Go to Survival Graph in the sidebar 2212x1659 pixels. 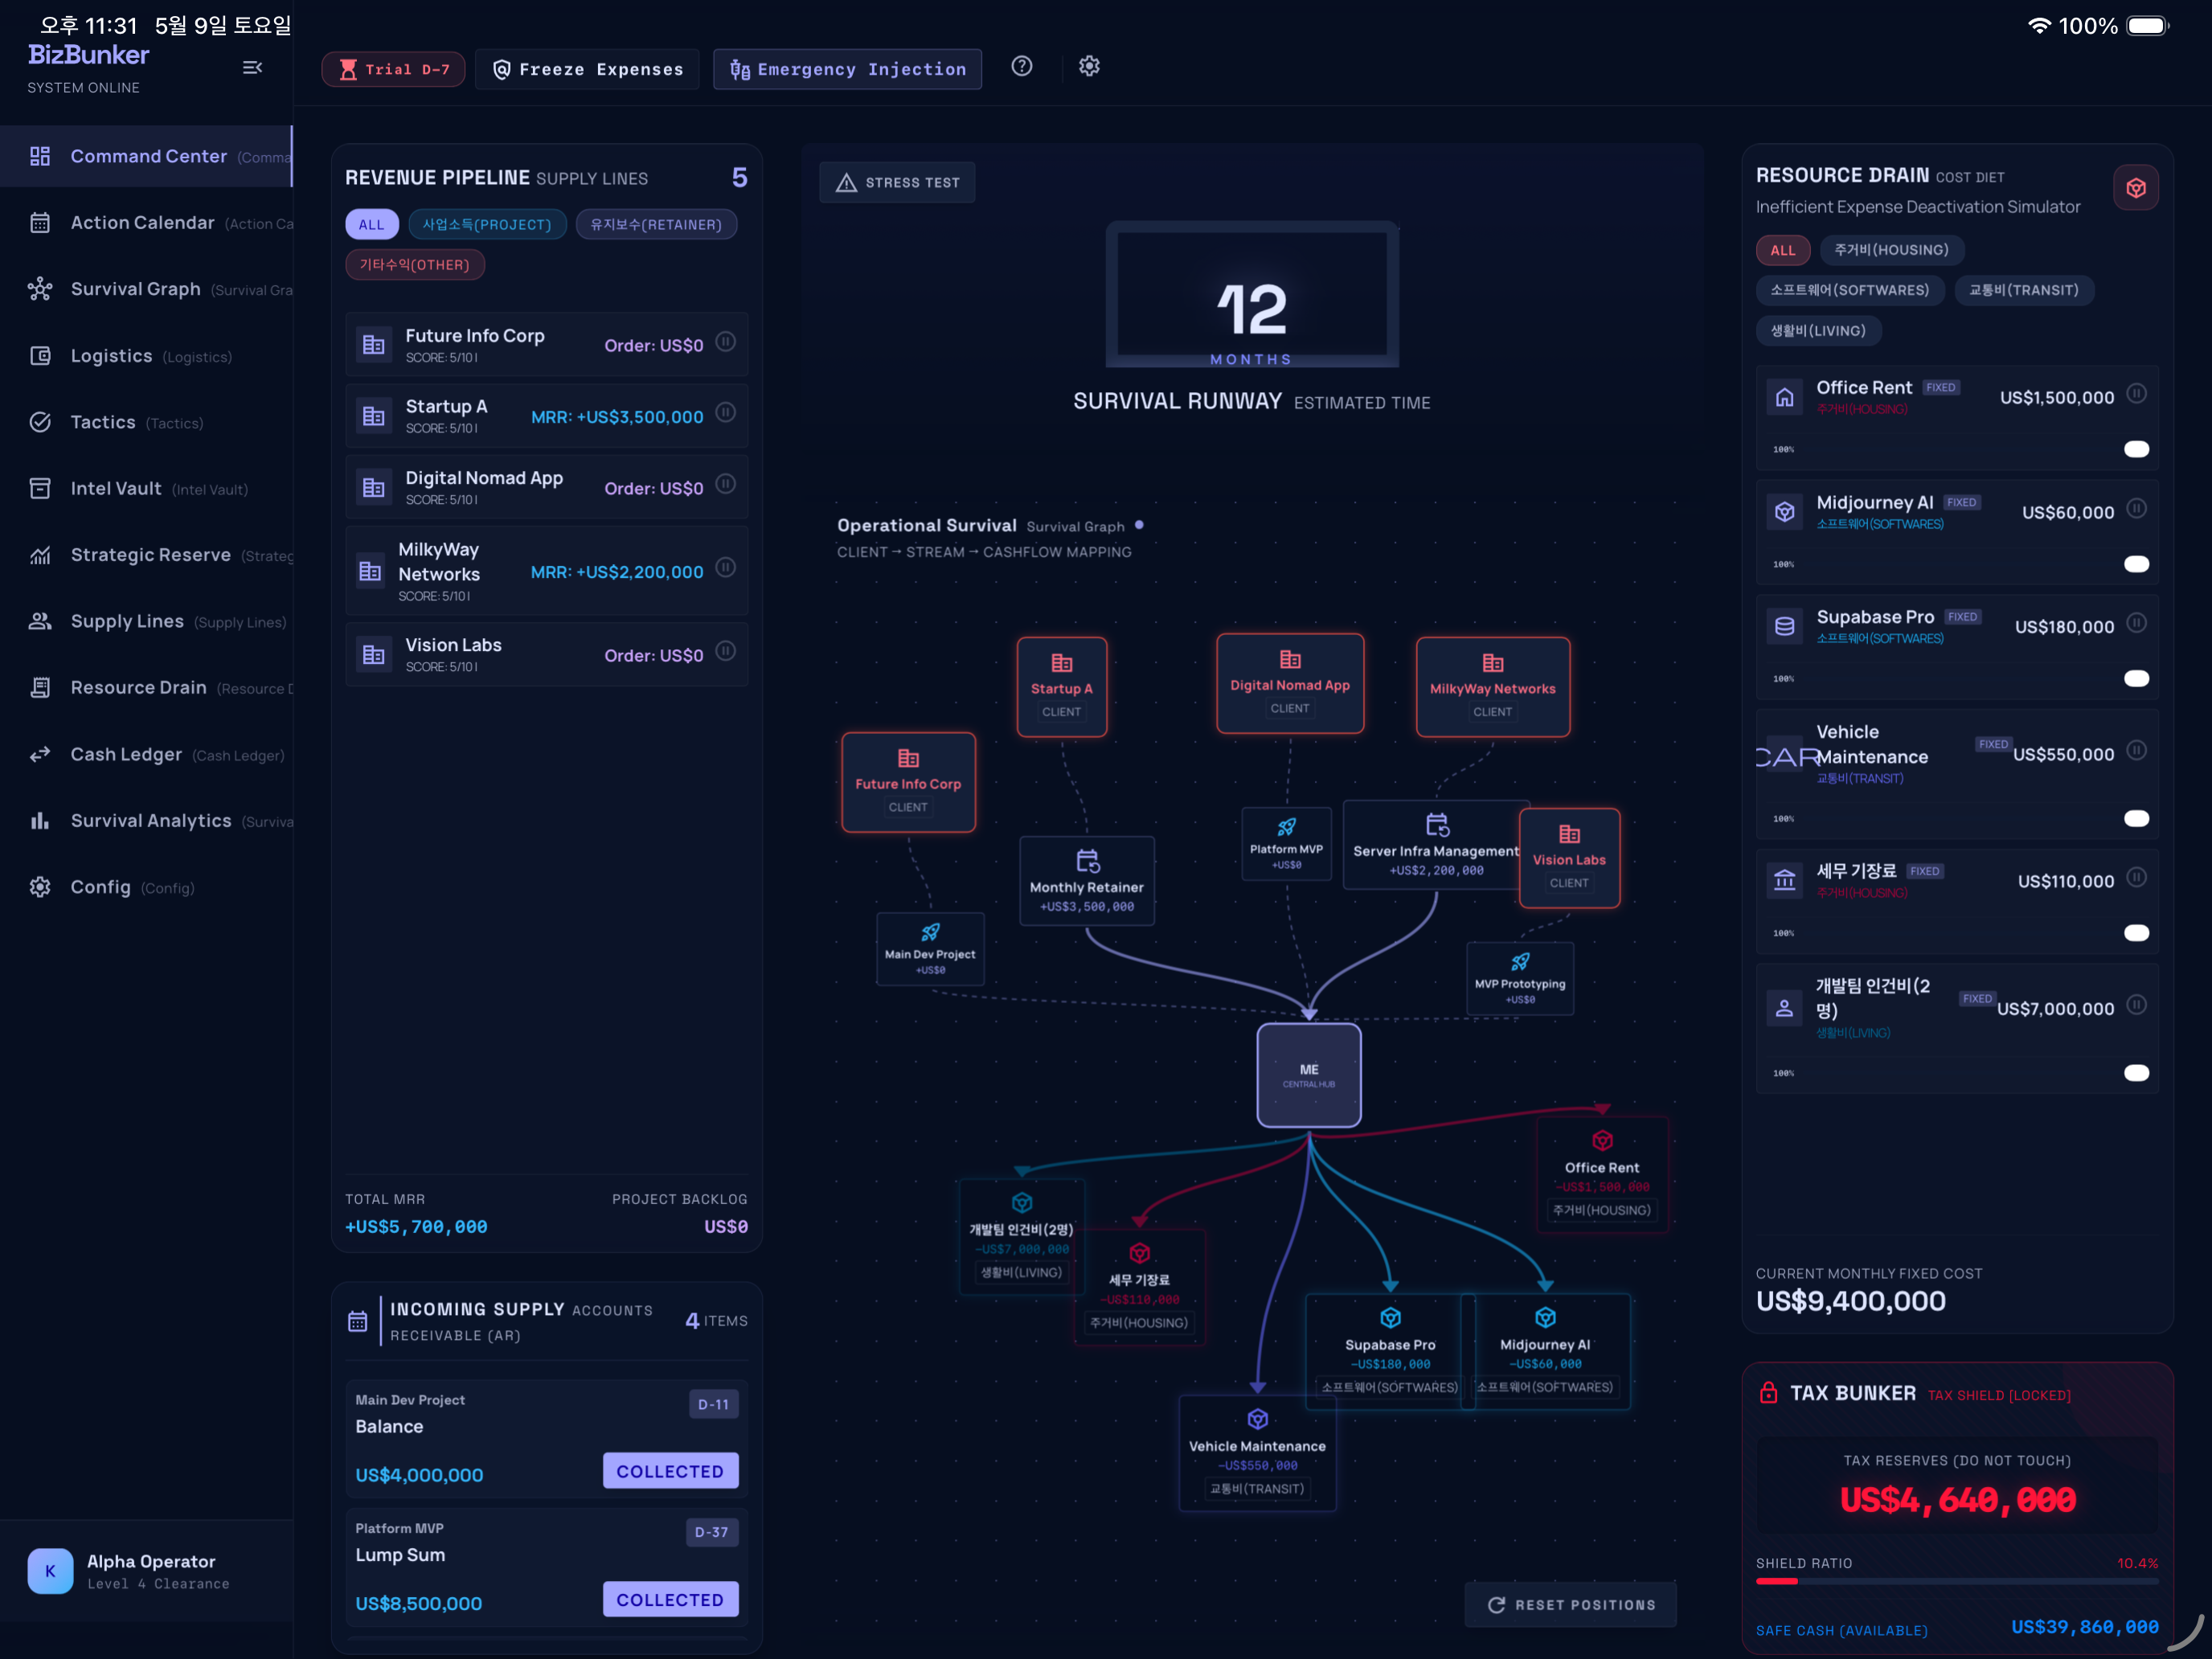tap(146, 289)
